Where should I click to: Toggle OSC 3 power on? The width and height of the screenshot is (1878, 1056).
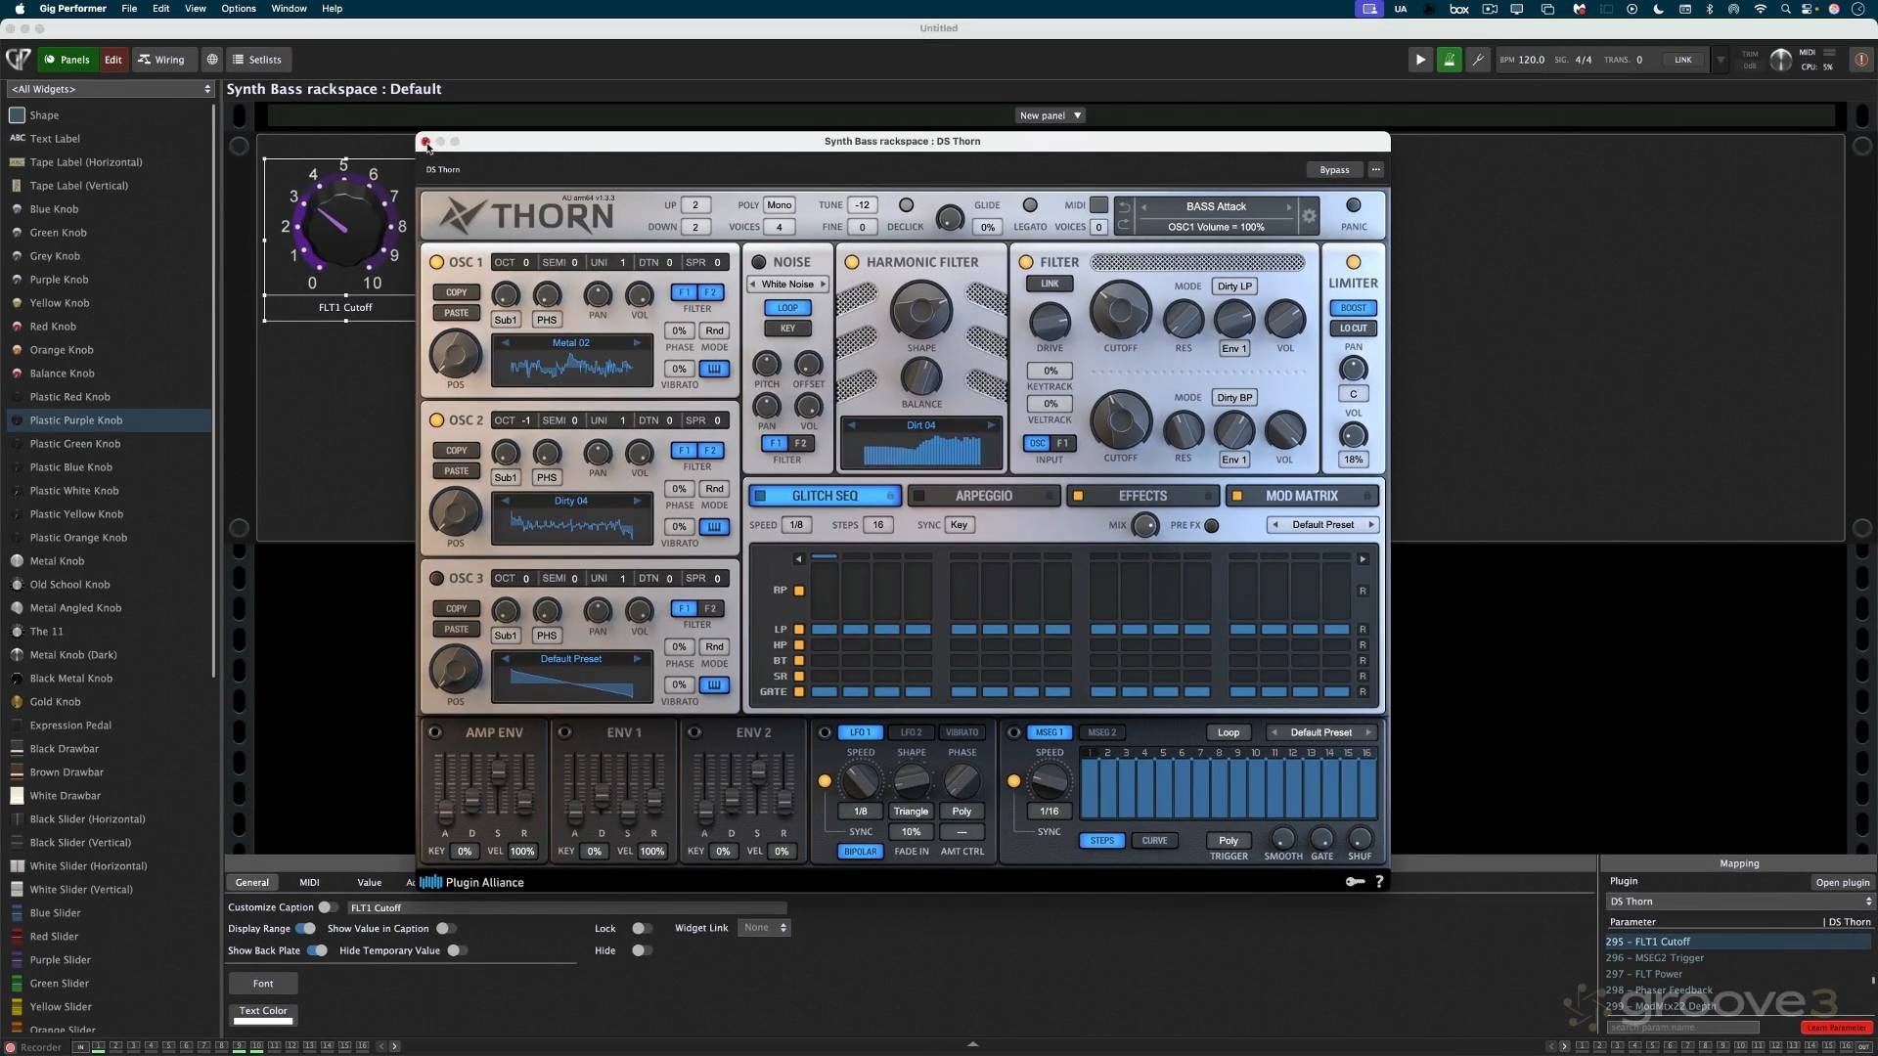(437, 579)
